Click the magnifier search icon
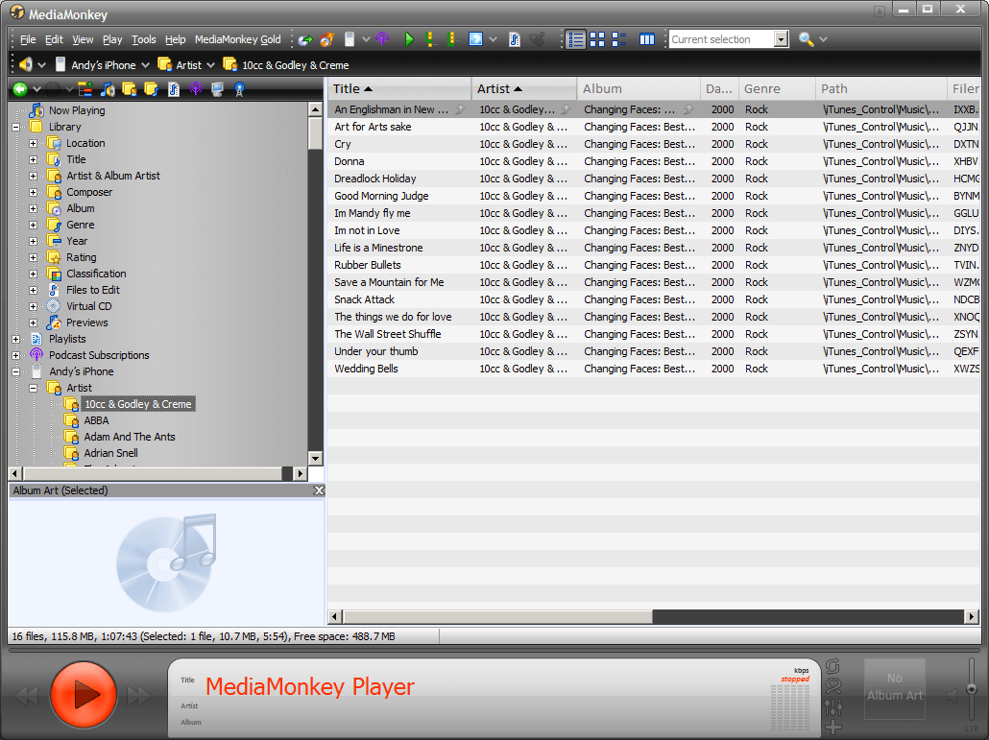Screen dimensions: 989x740 (x=806, y=39)
